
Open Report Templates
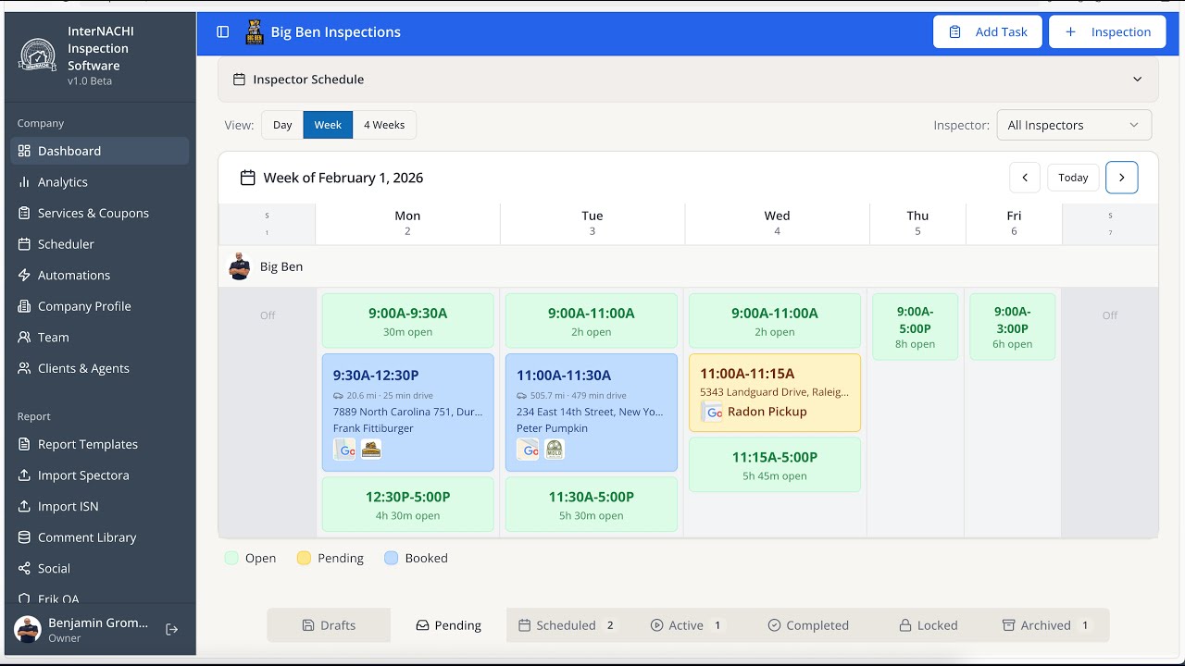pos(100,444)
